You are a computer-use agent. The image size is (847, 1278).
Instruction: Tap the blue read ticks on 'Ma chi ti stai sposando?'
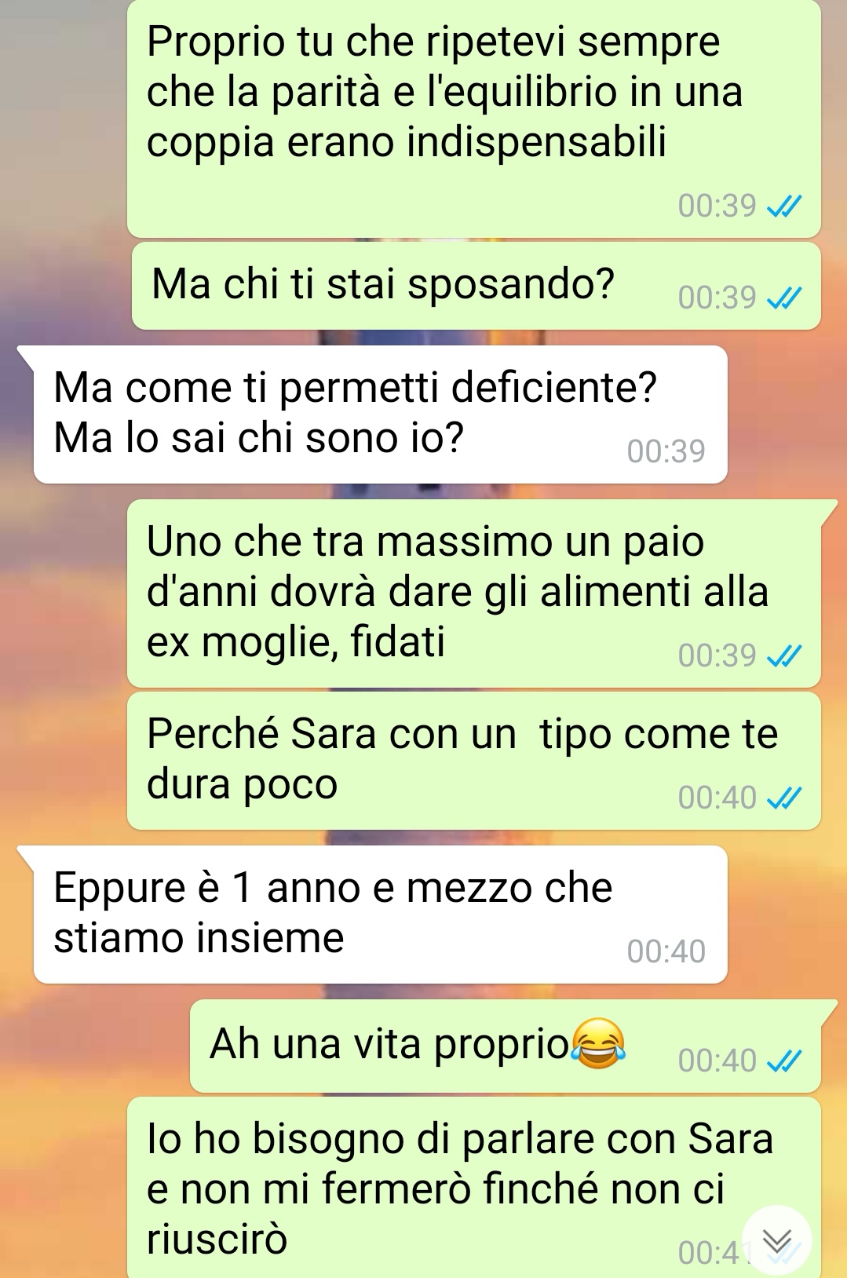(x=783, y=298)
